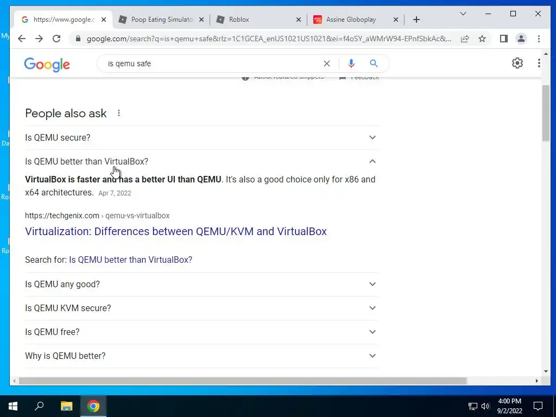
Task: Click horizontal scrollbar right arrow
Action: [537, 381]
